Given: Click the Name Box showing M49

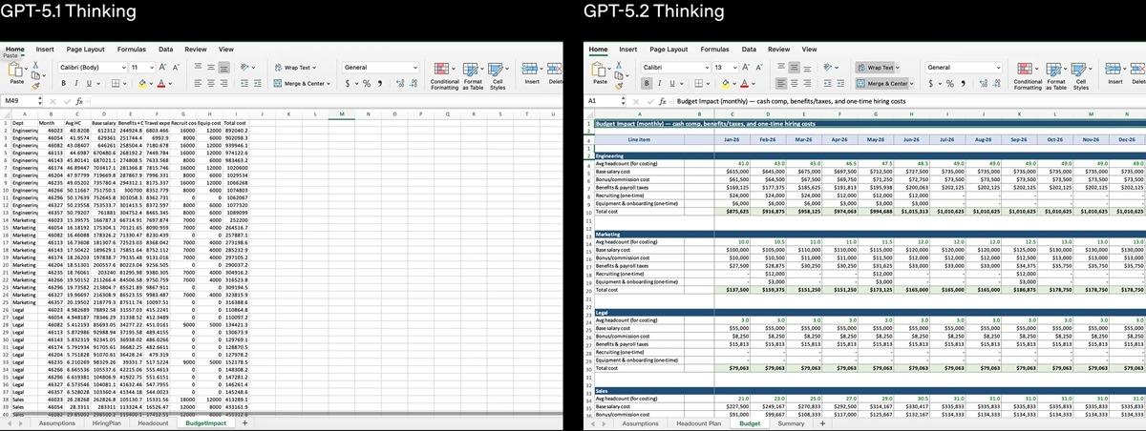Looking at the screenshot, I should point(17,99).
